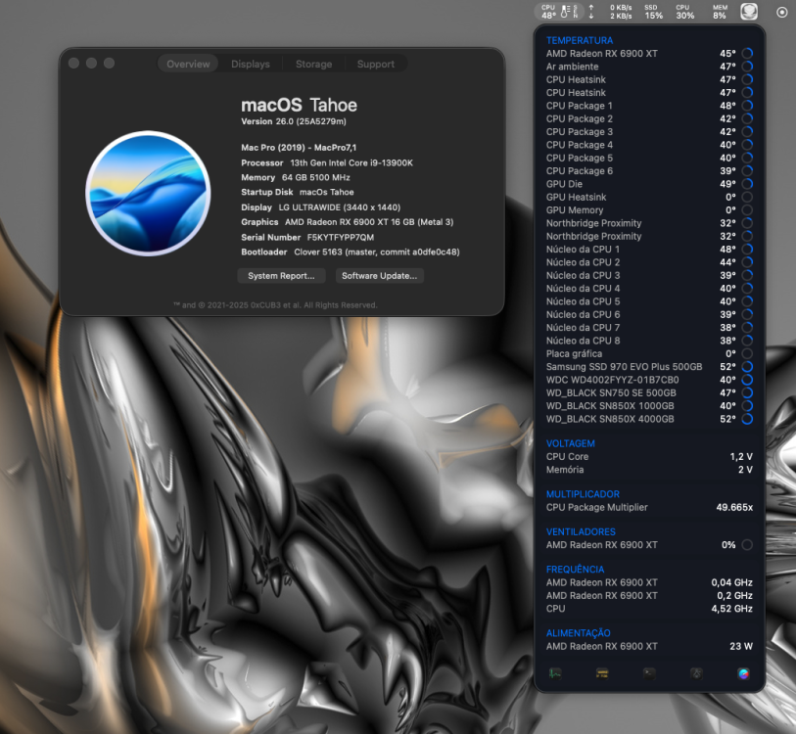The height and width of the screenshot is (734, 796).
Task: Click the Bootloader Clover 5163 line
Action: pos(351,252)
